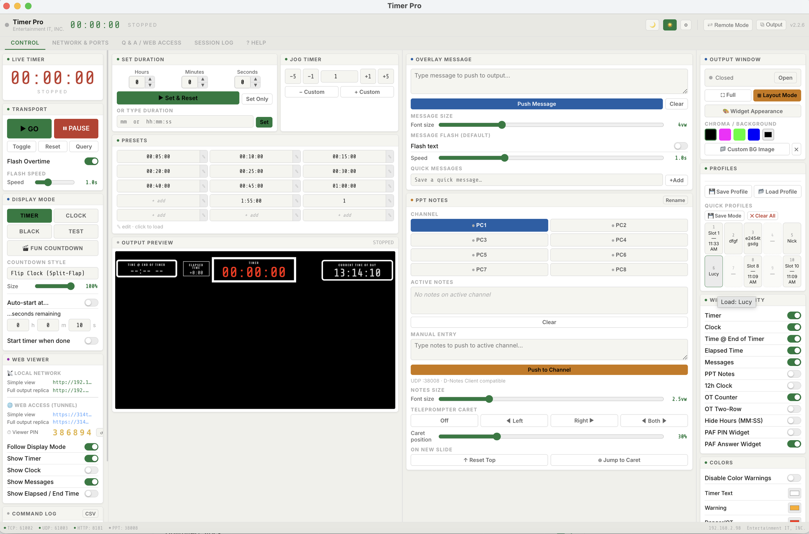Open the Countdown Style Flip Clock dropdown

pyautogui.click(x=52, y=273)
